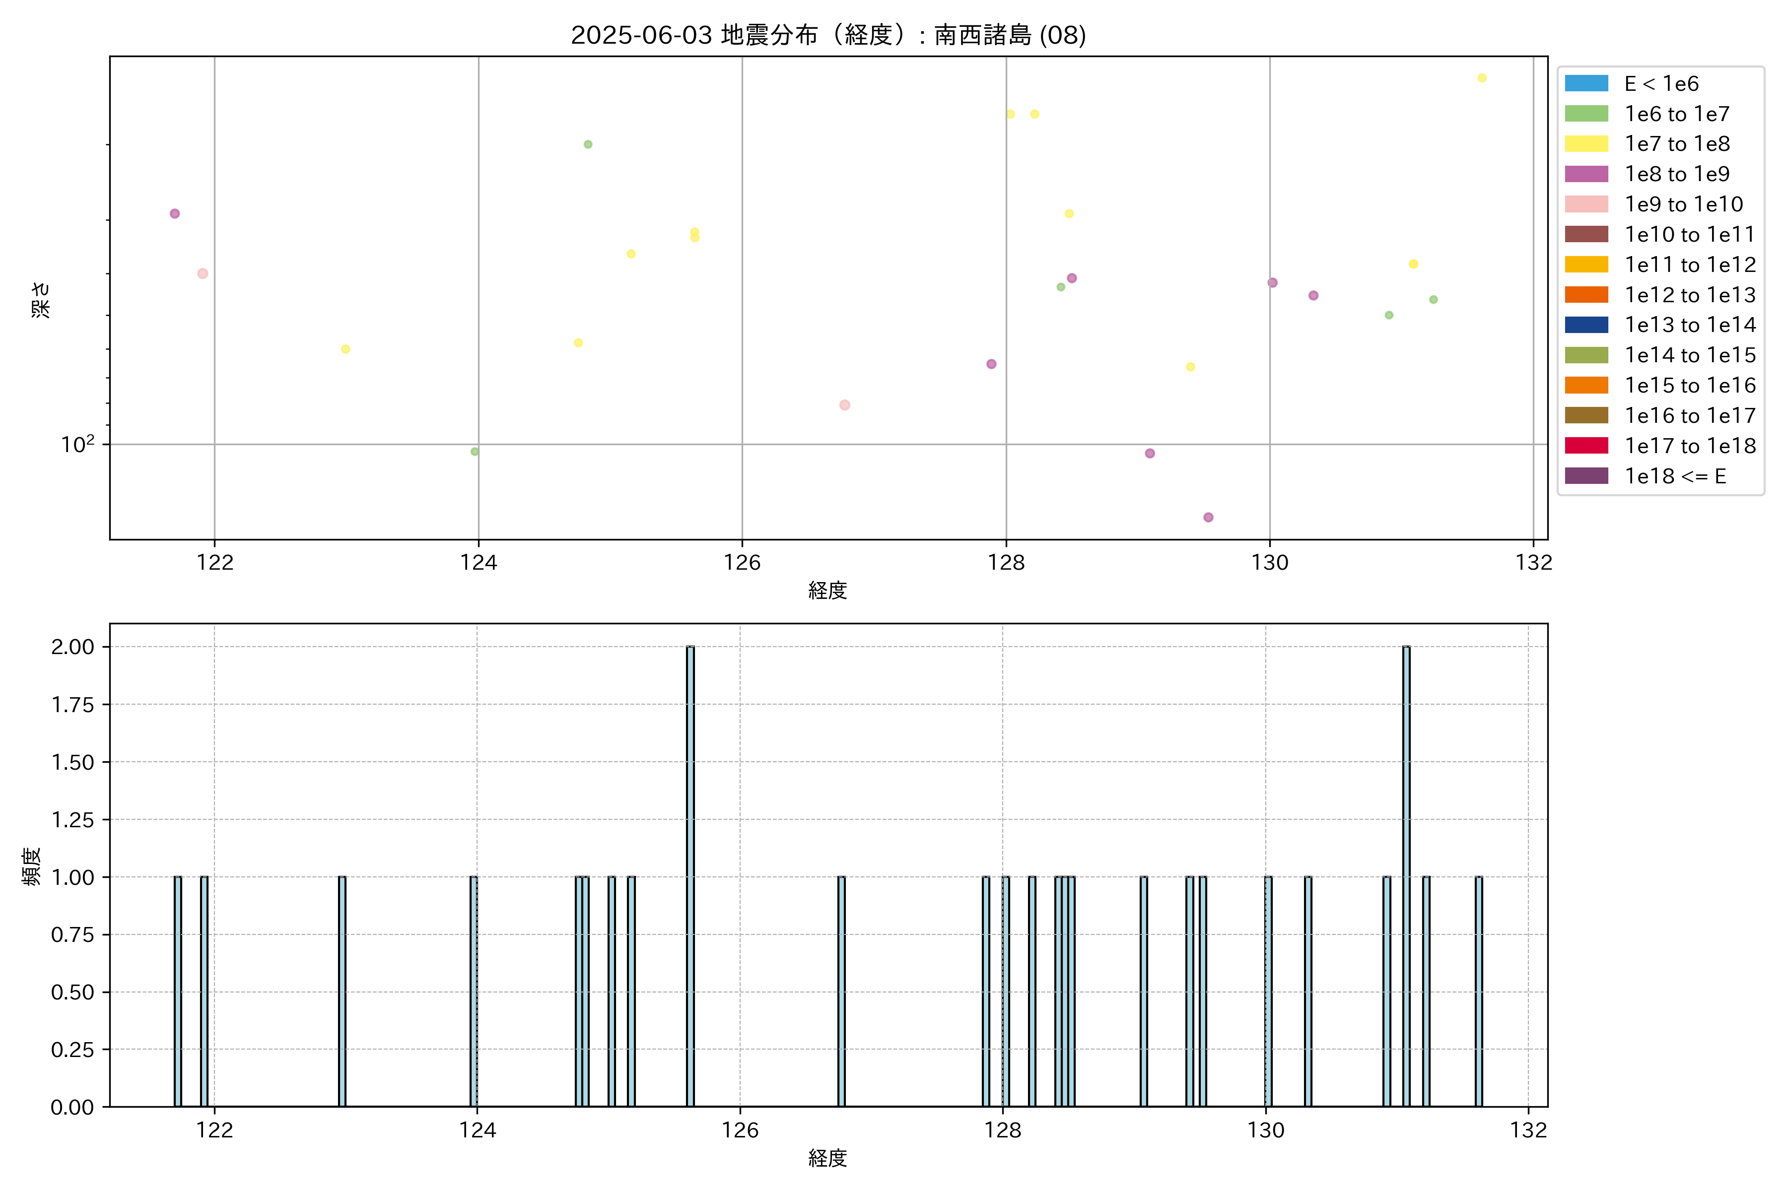Click the yellow '1e7 to 1e8' legend swatch

(x=1586, y=143)
